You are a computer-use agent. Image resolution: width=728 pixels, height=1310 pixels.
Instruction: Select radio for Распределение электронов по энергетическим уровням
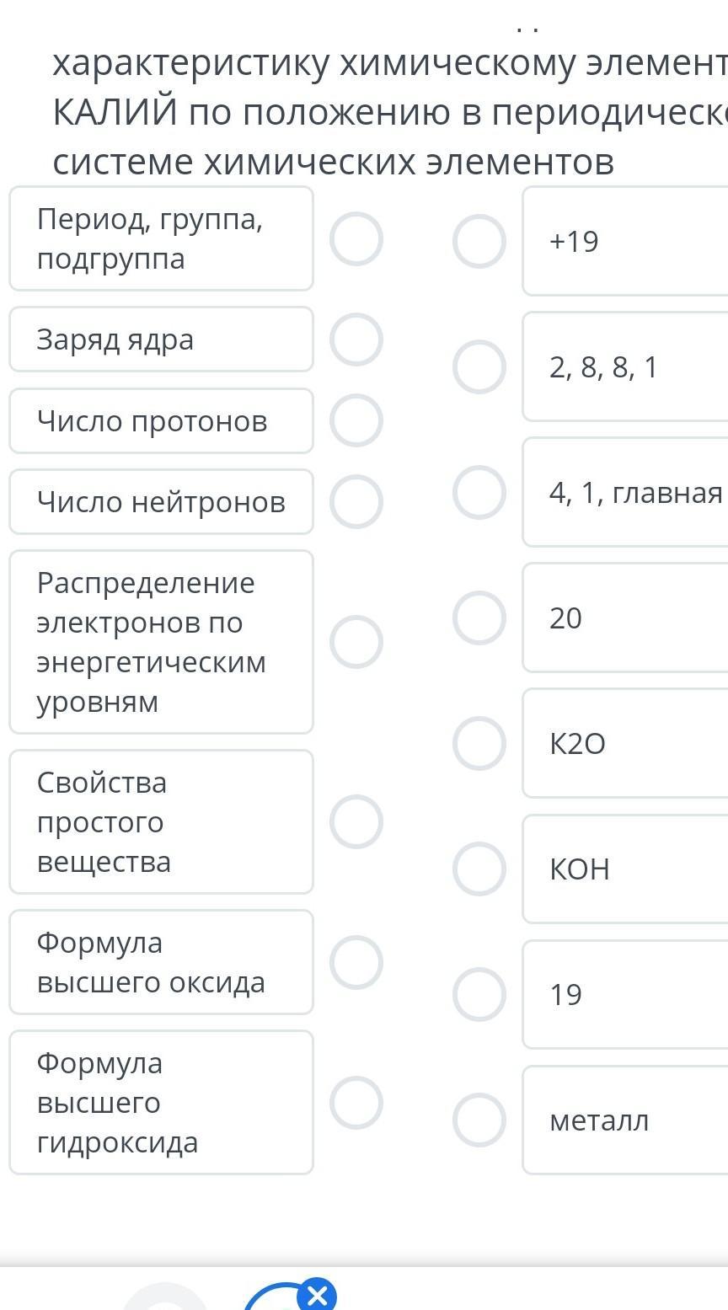[356, 642]
